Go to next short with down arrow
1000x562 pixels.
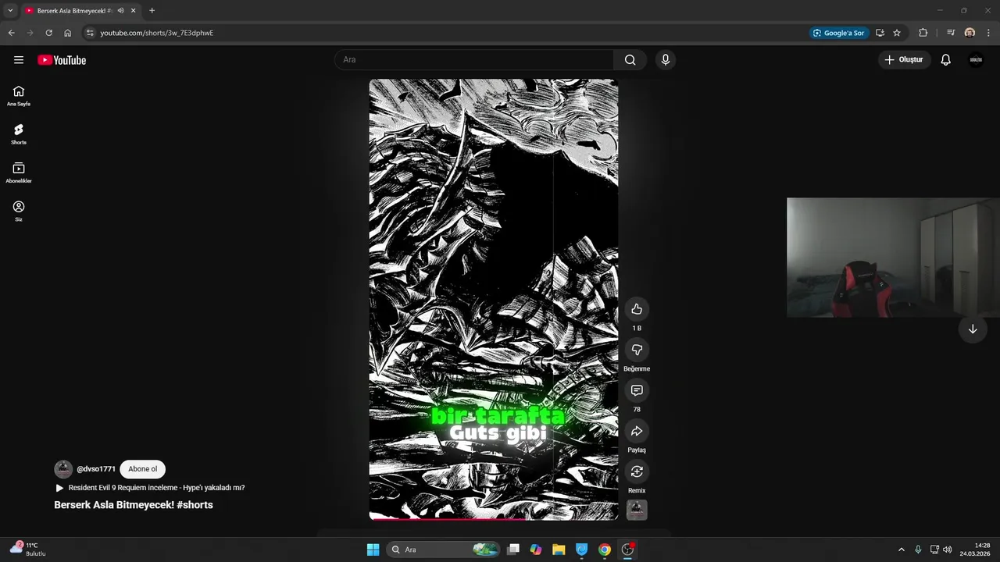coord(973,329)
